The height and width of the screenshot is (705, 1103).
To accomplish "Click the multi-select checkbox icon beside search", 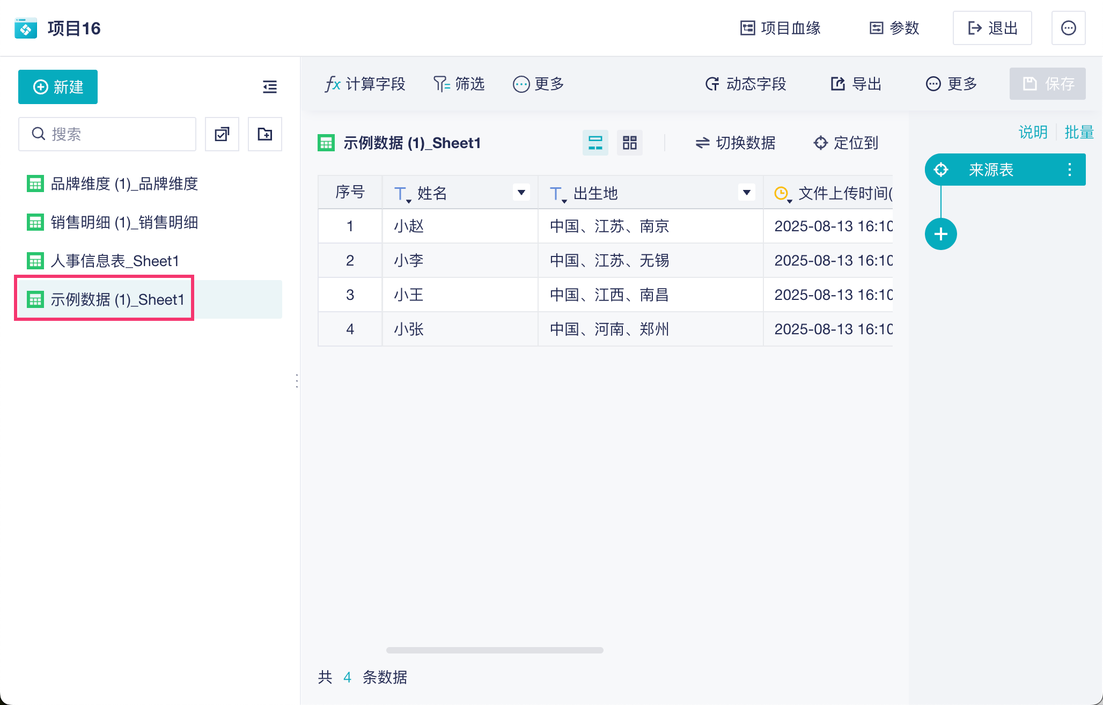I will point(222,134).
